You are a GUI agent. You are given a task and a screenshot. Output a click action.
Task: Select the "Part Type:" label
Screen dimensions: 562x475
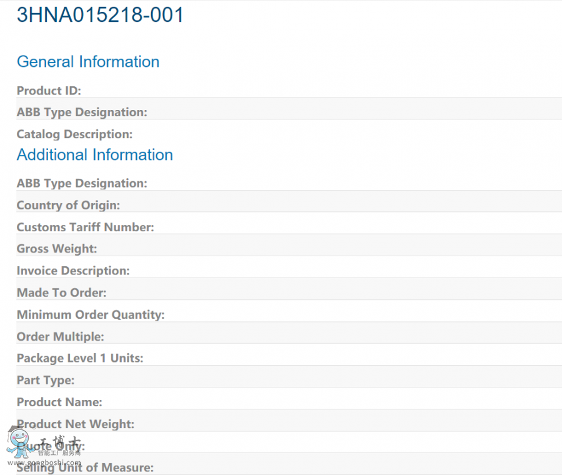coord(46,380)
